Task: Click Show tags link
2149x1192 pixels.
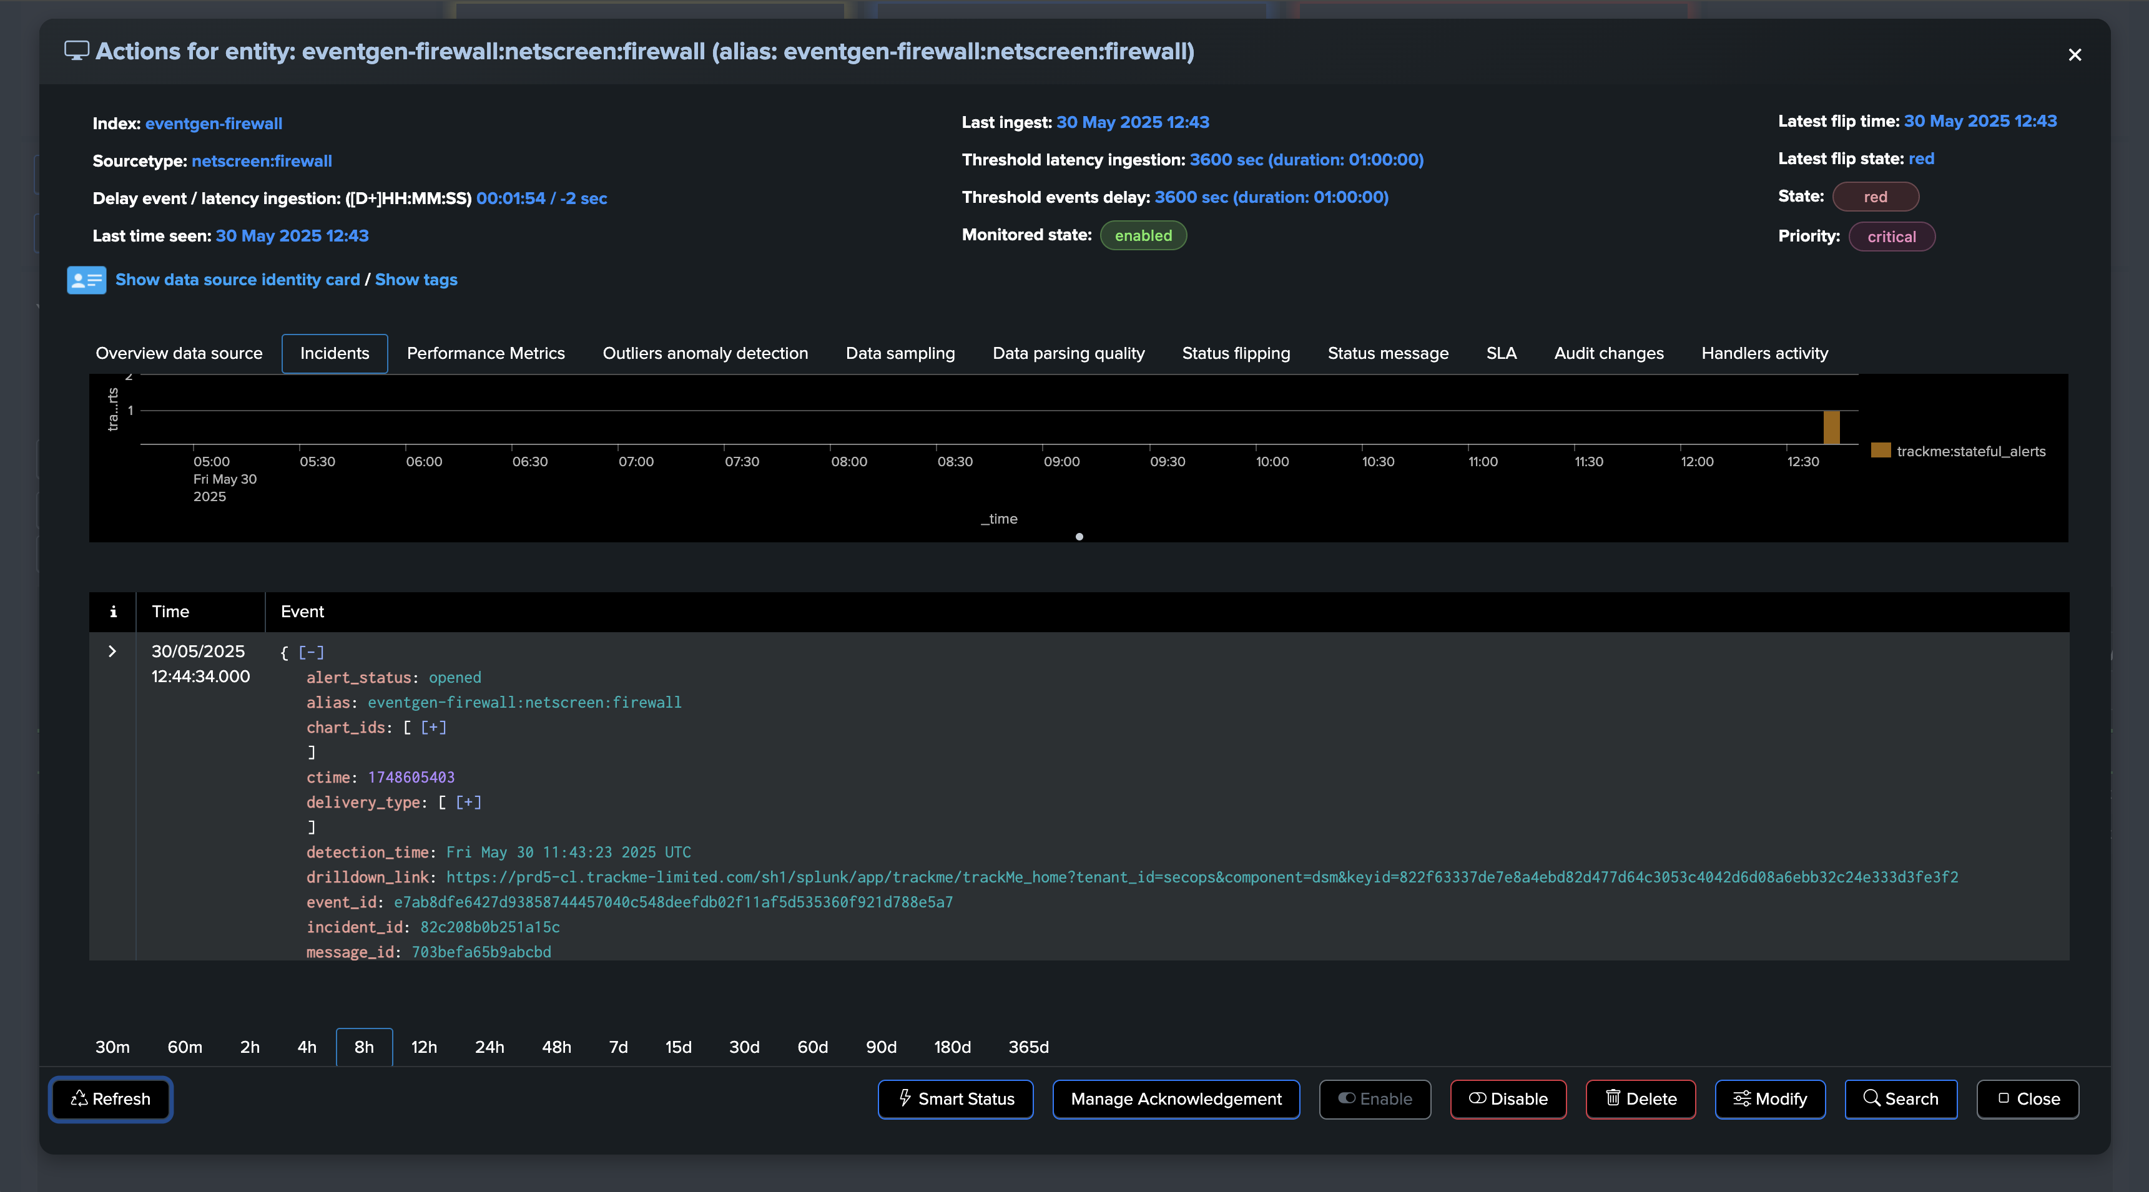Action: click(415, 280)
